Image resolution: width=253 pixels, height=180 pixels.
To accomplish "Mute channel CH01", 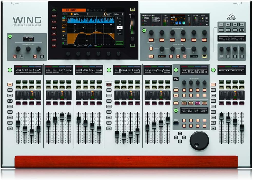I will click(18, 103).
